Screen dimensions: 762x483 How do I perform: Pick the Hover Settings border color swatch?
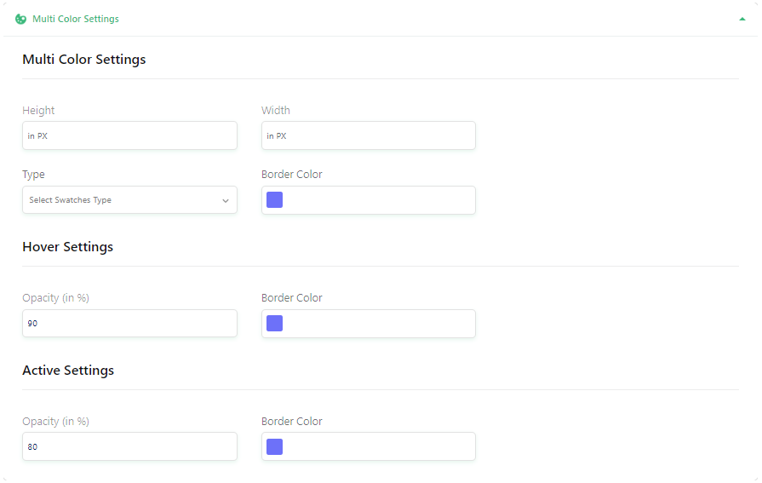(x=274, y=324)
